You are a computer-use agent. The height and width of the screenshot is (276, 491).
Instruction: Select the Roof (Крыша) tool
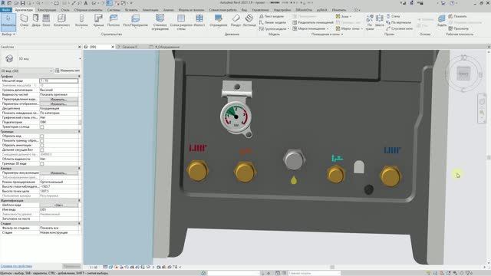click(98, 21)
